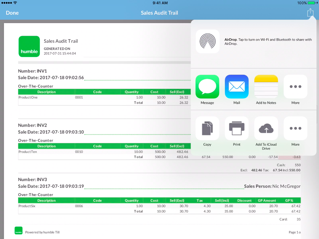Click product code 0010
The image size is (319, 239).
pos(79,152)
